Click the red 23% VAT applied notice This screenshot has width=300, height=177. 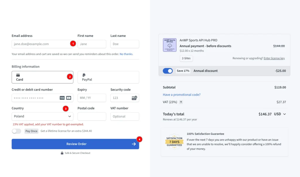pos(48,124)
